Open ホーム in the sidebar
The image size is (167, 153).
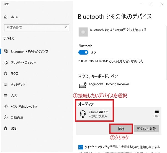15,17
